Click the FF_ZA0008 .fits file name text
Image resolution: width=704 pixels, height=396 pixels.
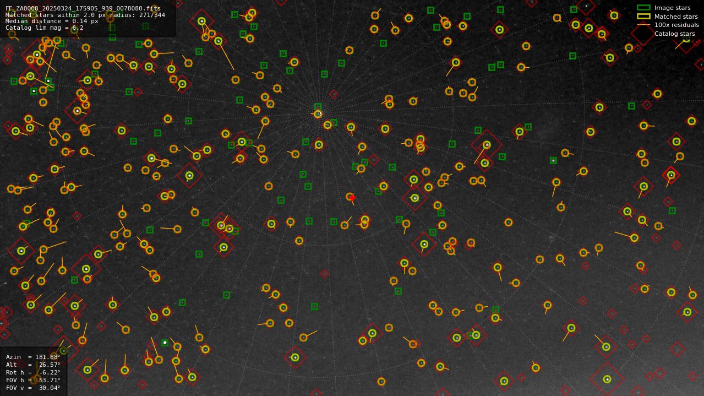pyautogui.click(x=83, y=8)
